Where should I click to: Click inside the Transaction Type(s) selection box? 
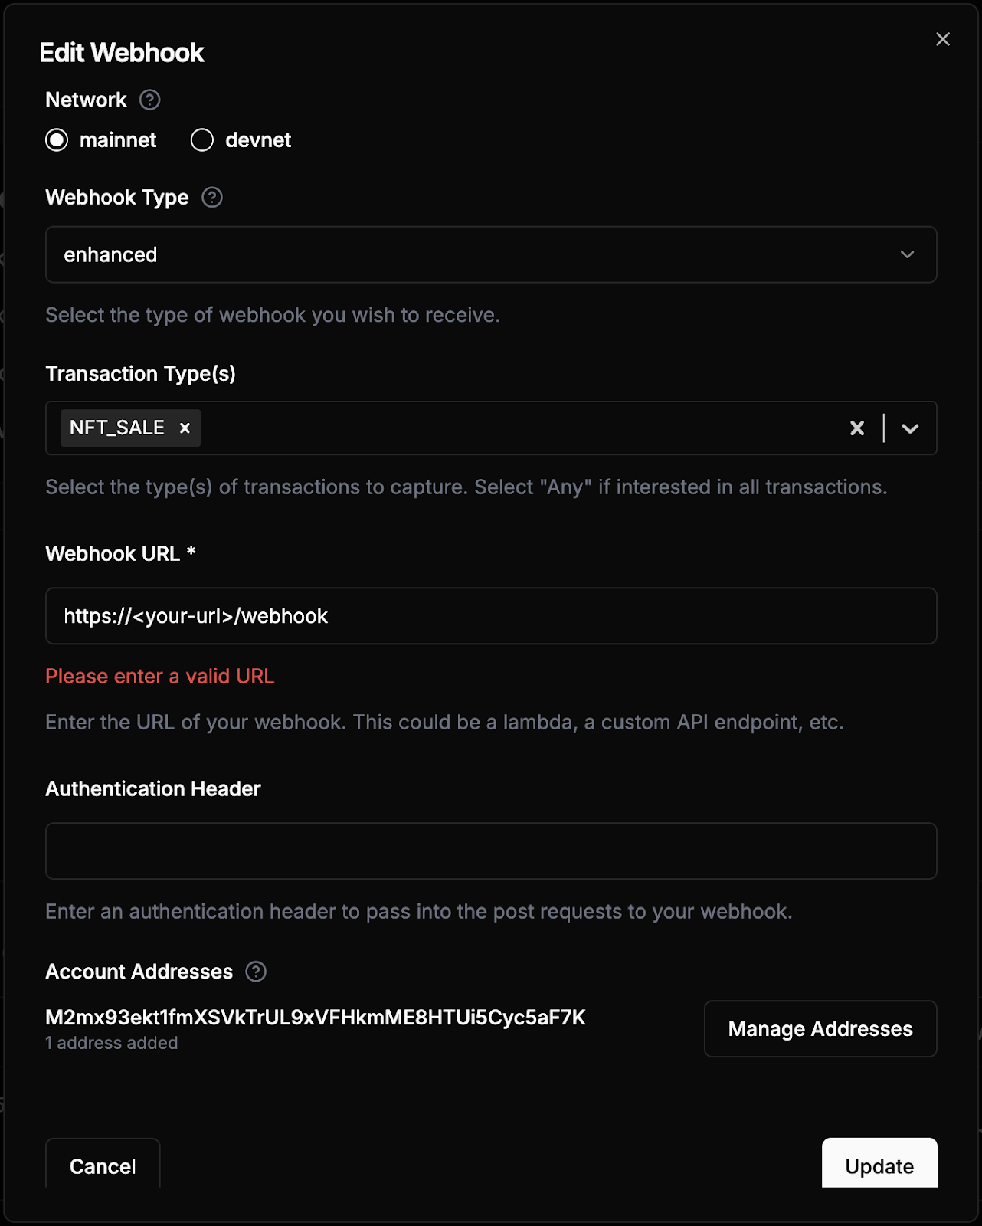(521, 428)
